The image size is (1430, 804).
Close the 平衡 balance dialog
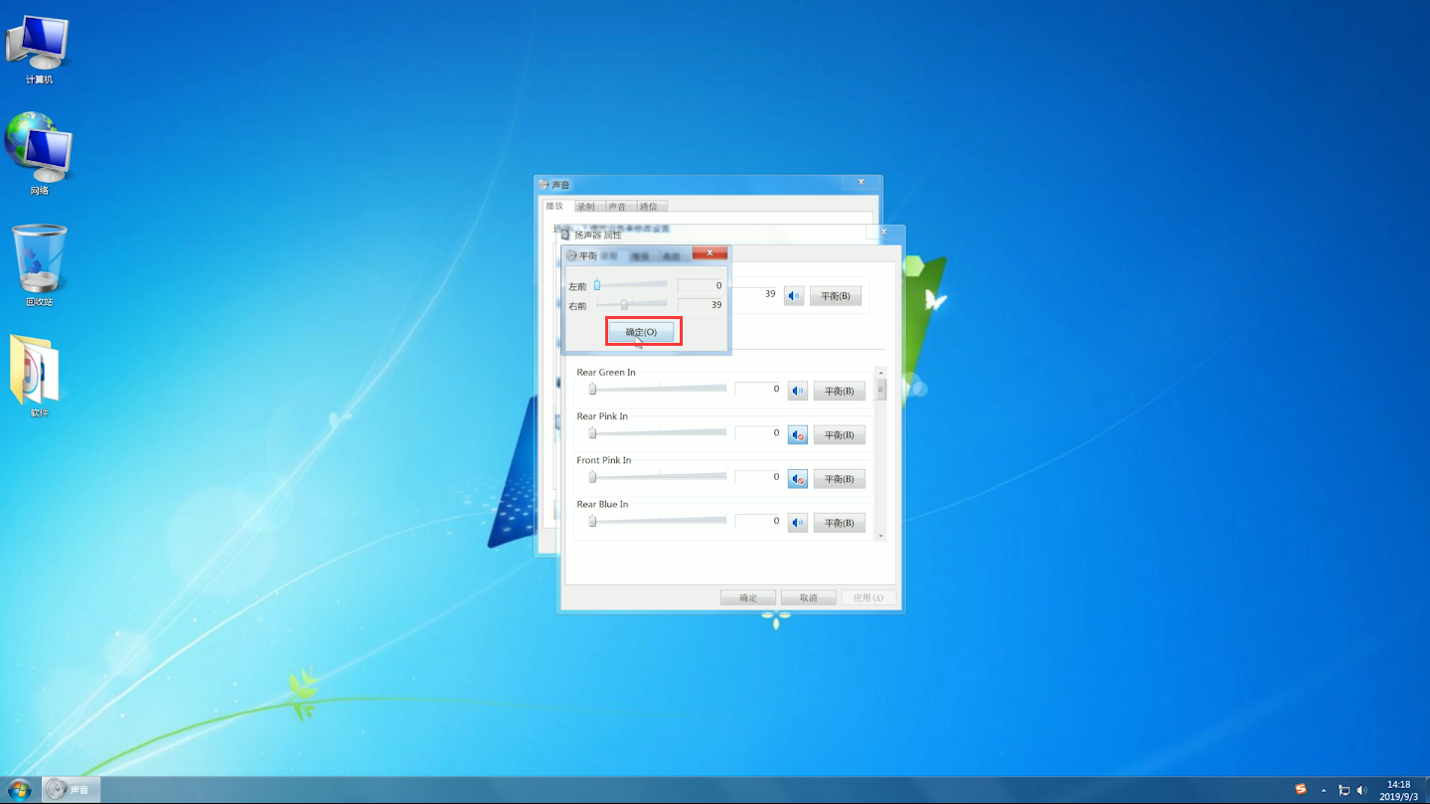coord(710,253)
